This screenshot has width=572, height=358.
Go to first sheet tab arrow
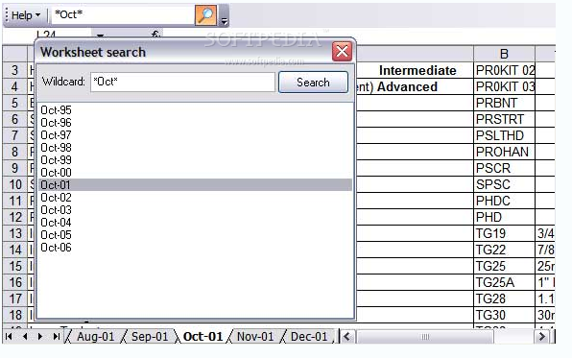(10, 337)
